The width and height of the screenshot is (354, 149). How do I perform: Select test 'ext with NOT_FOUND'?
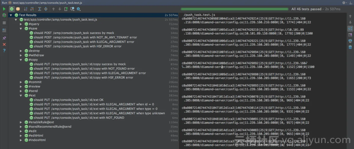coord(79,118)
